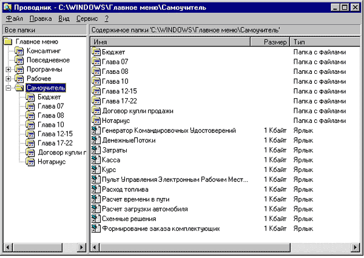The image size is (364, 258).
Task: Select Самоучитель label in folder tree
Action: click(x=45, y=88)
